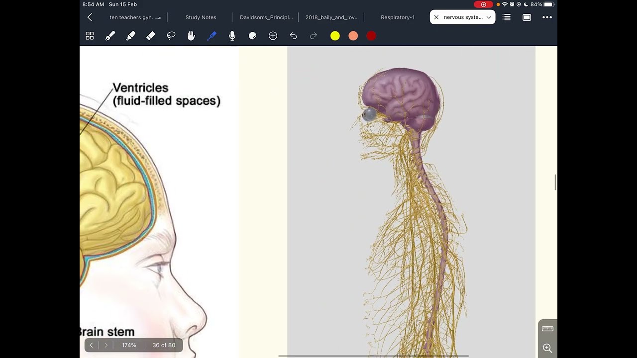The height and width of the screenshot is (358, 637).
Task: Tap the 36 of 80 page indicator
Action: click(164, 345)
